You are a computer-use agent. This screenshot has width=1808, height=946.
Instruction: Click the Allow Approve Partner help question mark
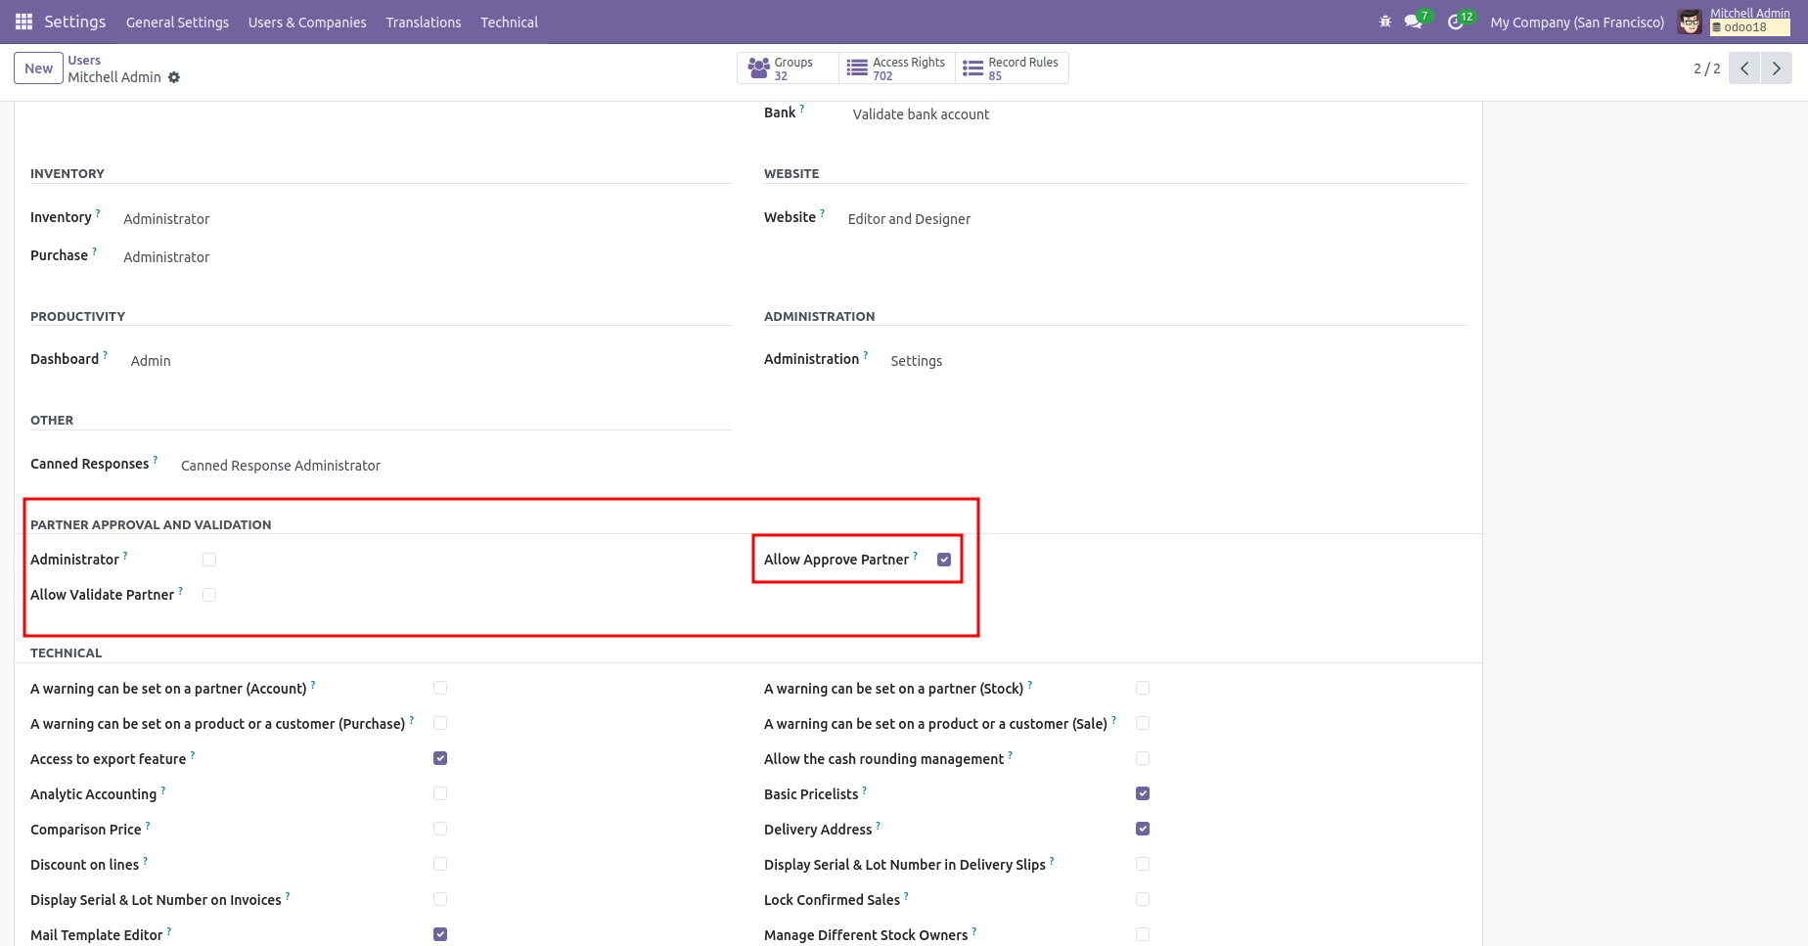(x=915, y=555)
